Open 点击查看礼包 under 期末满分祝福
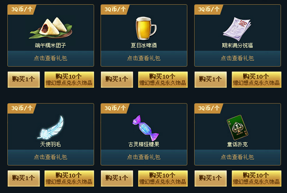The image size is (287, 193). (237, 58)
